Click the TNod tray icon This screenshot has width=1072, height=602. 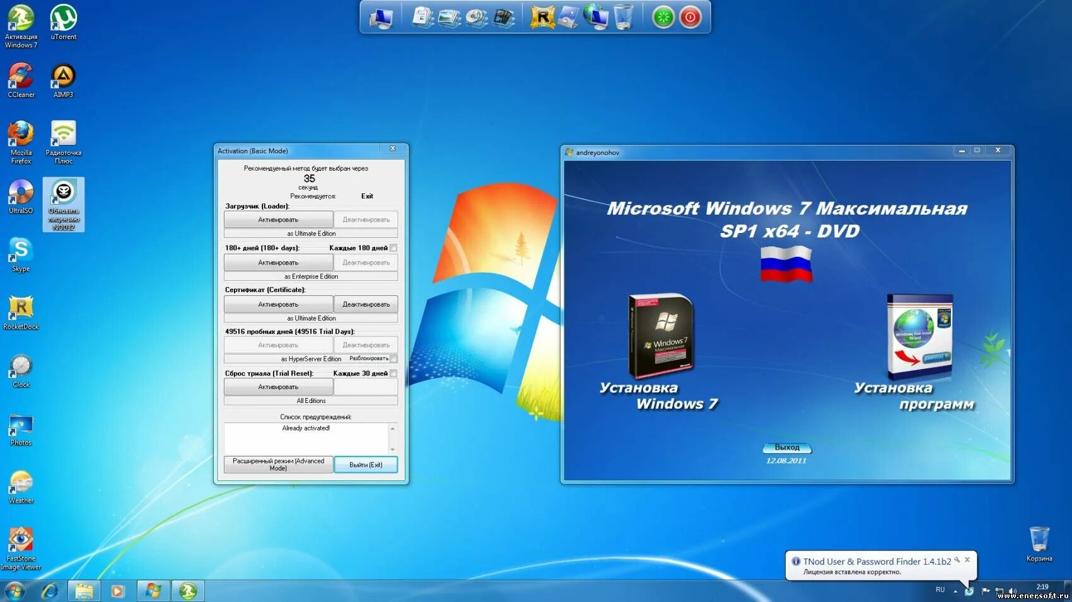969,591
